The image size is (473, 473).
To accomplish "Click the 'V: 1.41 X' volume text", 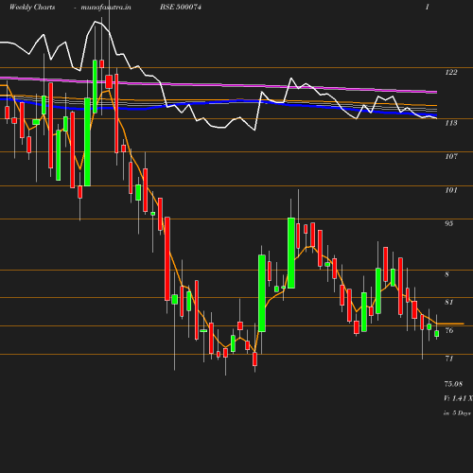I will tap(458, 398).
